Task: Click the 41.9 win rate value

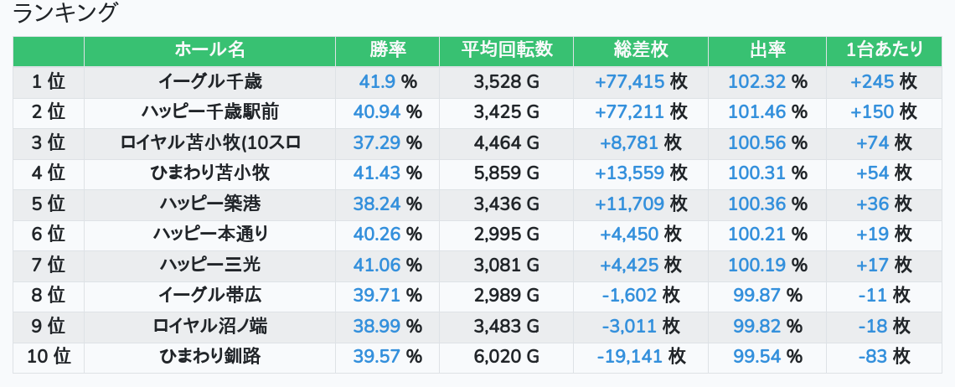Action: [377, 81]
